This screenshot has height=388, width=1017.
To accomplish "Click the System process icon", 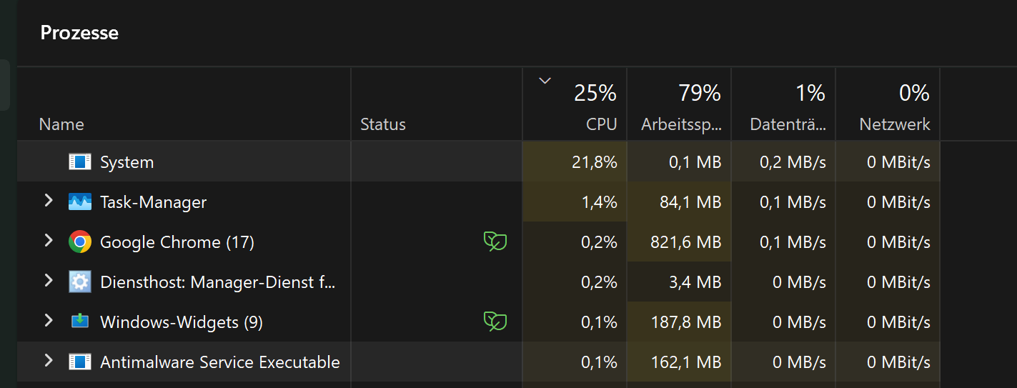I will click(80, 161).
